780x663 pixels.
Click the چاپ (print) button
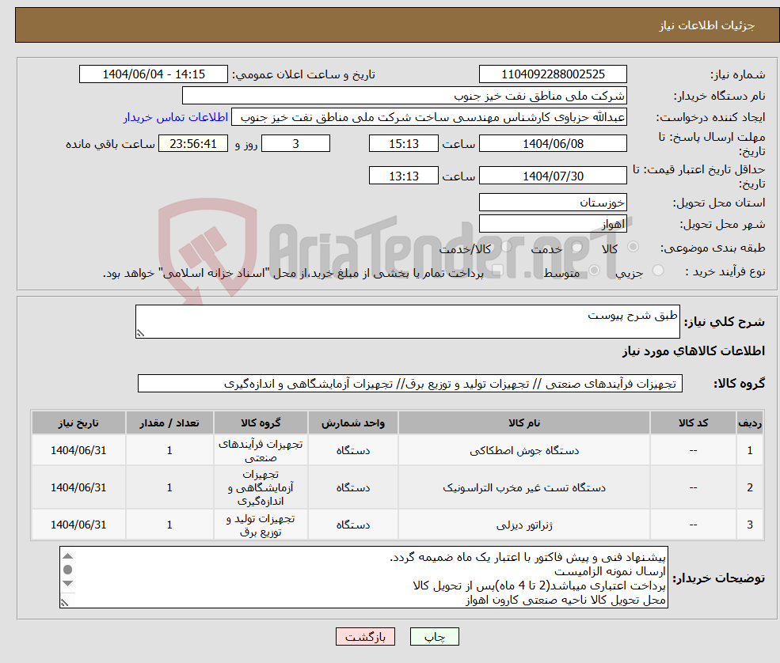pos(434,637)
